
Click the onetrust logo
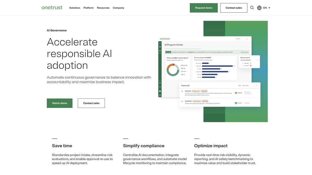(52, 7)
